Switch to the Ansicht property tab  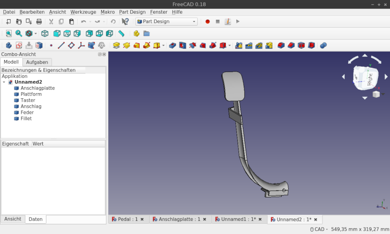click(13, 219)
